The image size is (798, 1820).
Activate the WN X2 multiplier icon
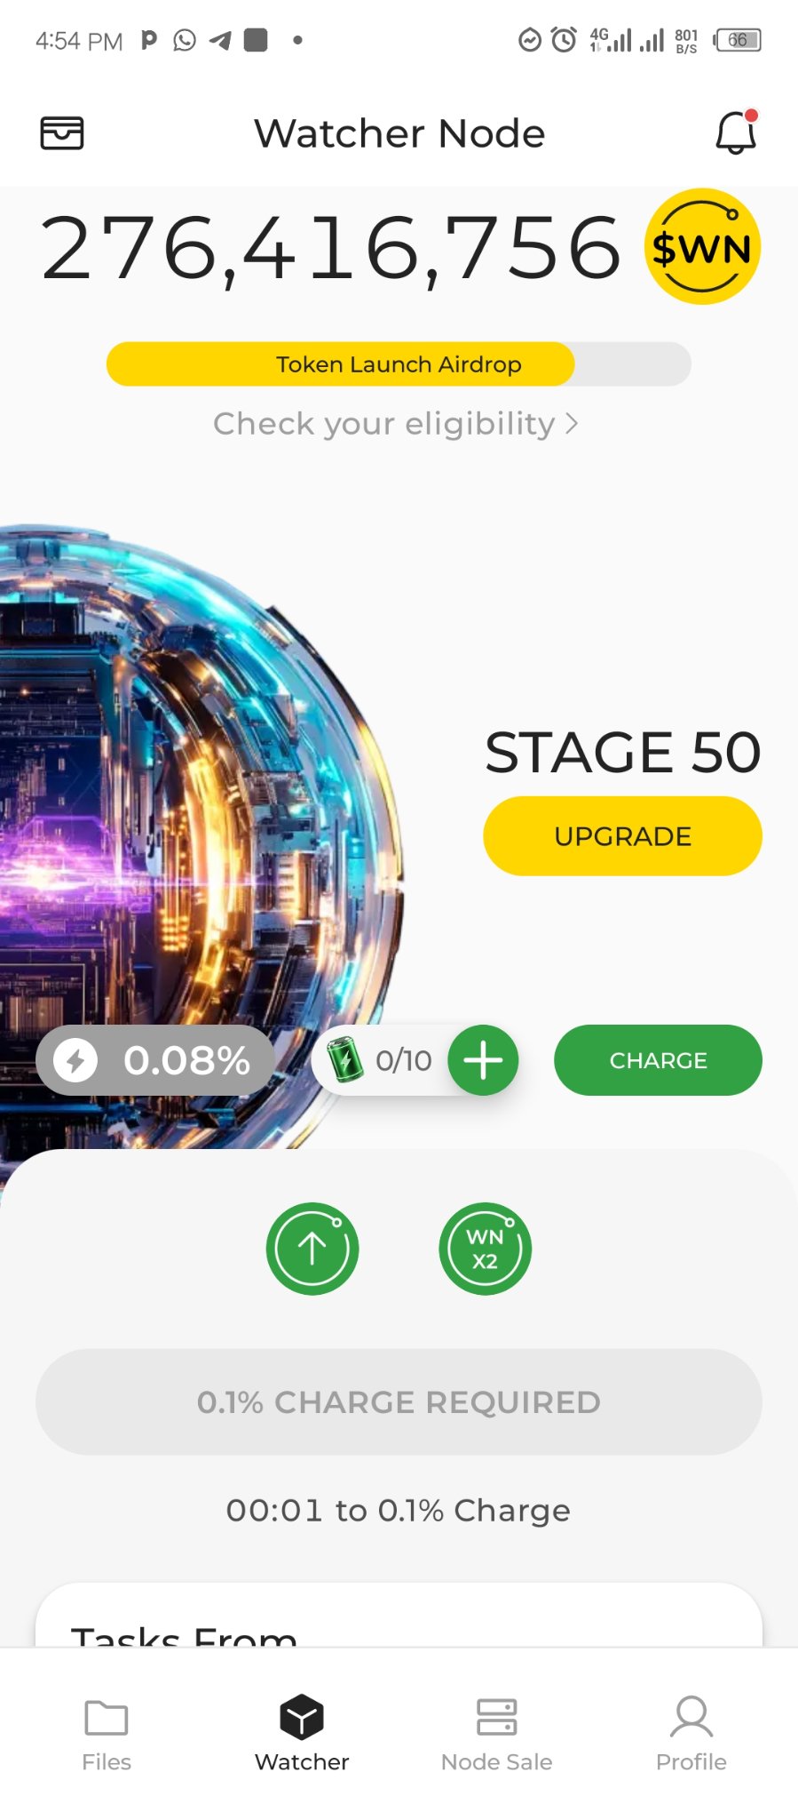point(485,1249)
